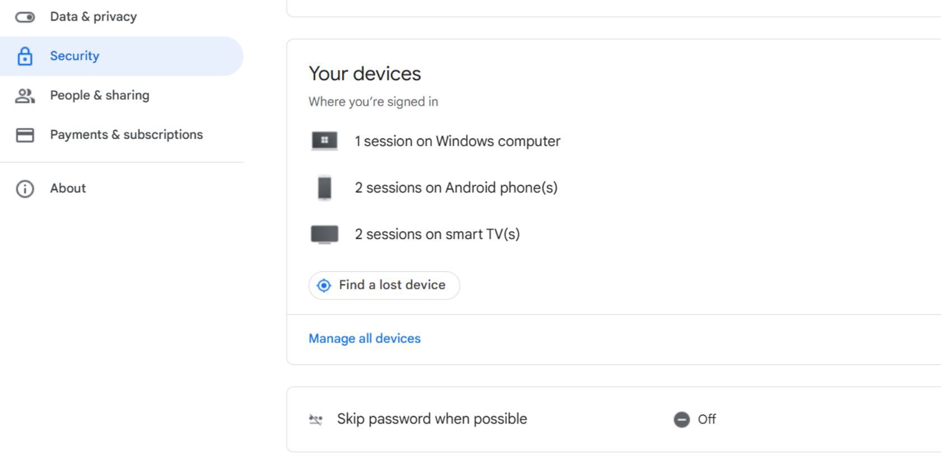Screen dimensions: 941x470
Task: Click the Find a lost device button
Action: [x=383, y=285]
